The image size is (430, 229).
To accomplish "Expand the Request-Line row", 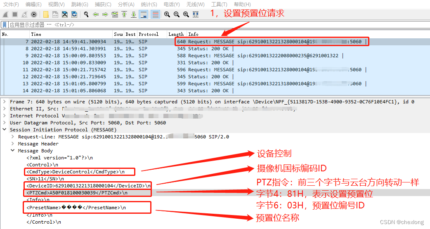I will coord(13,136).
